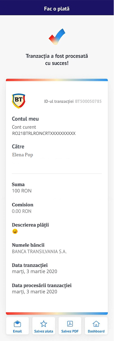This screenshot has height=341, width=114.
Task: Tap the Dashboard house icon
Action: pos(96,324)
